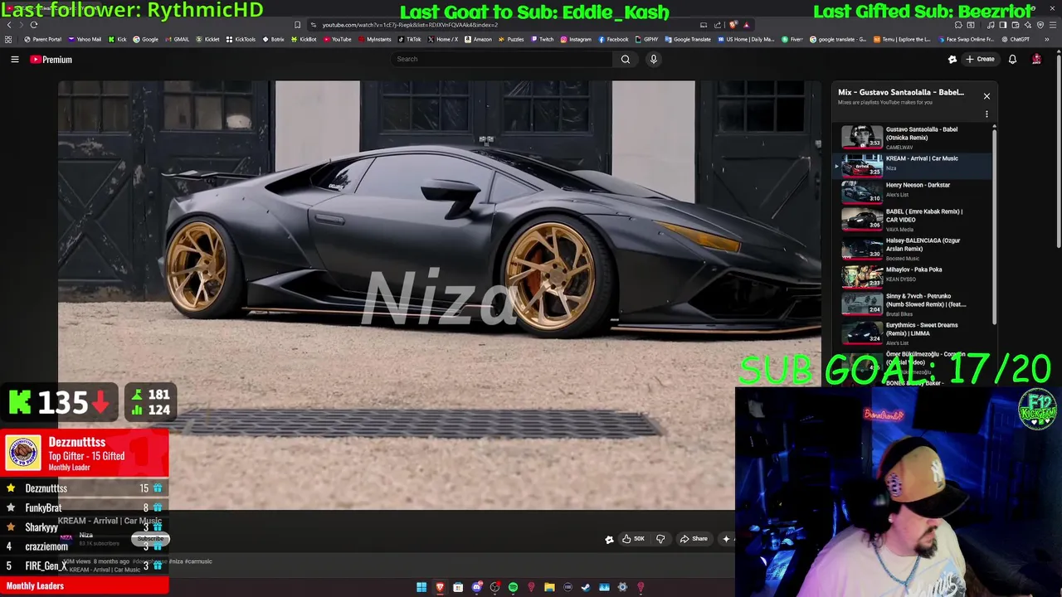Go to the YouTube Premium home logo
1062x597 pixels.
tap(51, 60)
